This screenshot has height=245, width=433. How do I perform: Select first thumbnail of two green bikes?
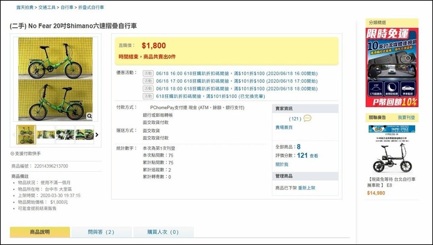coord(26,135)
